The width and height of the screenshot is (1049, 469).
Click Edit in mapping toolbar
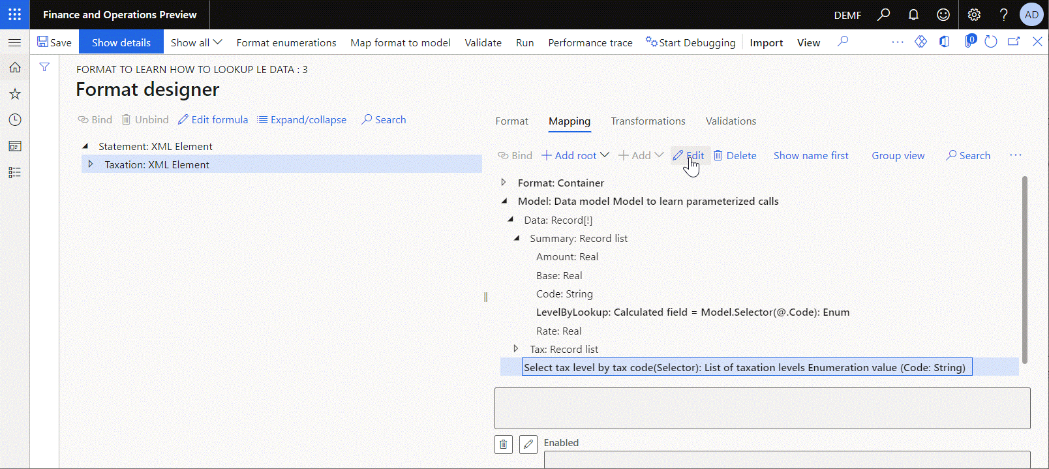coord(689,155)
